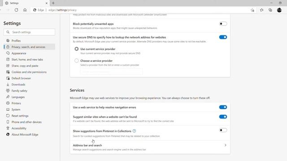Screen dimensions: 287x161
Task: Expand Address bar and search chevron
Action: [225, 145]
